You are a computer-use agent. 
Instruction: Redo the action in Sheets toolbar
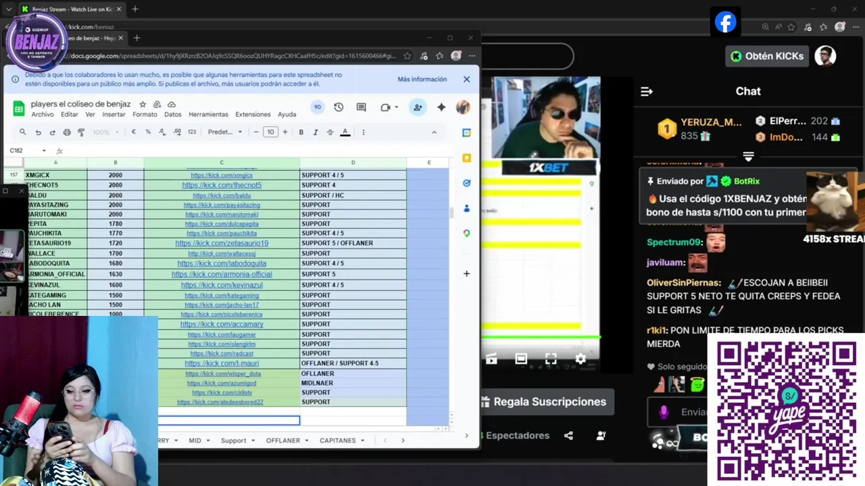pos(52,132)
